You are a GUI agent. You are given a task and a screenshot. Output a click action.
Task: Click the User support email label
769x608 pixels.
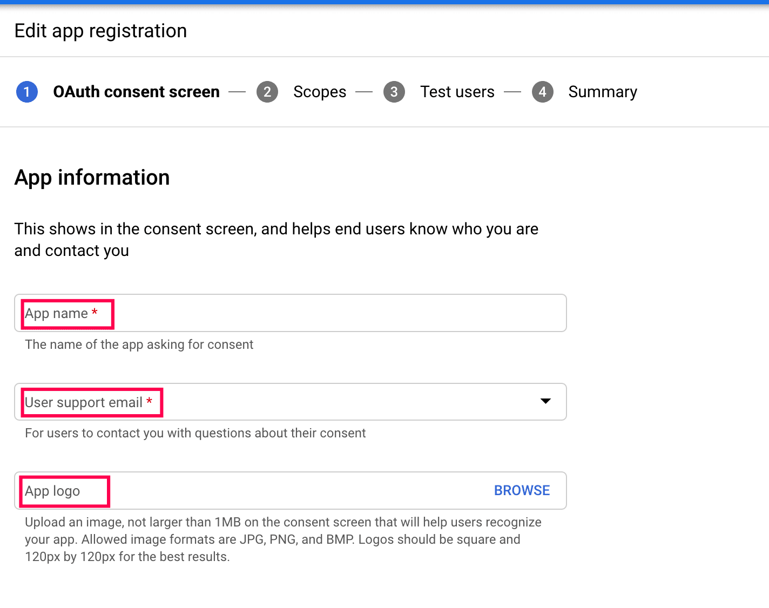click(84, 402)
